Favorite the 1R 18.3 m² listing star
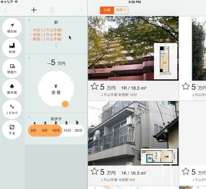The height and width of the screenshot is (189, 206). click(x=94, y=86)
